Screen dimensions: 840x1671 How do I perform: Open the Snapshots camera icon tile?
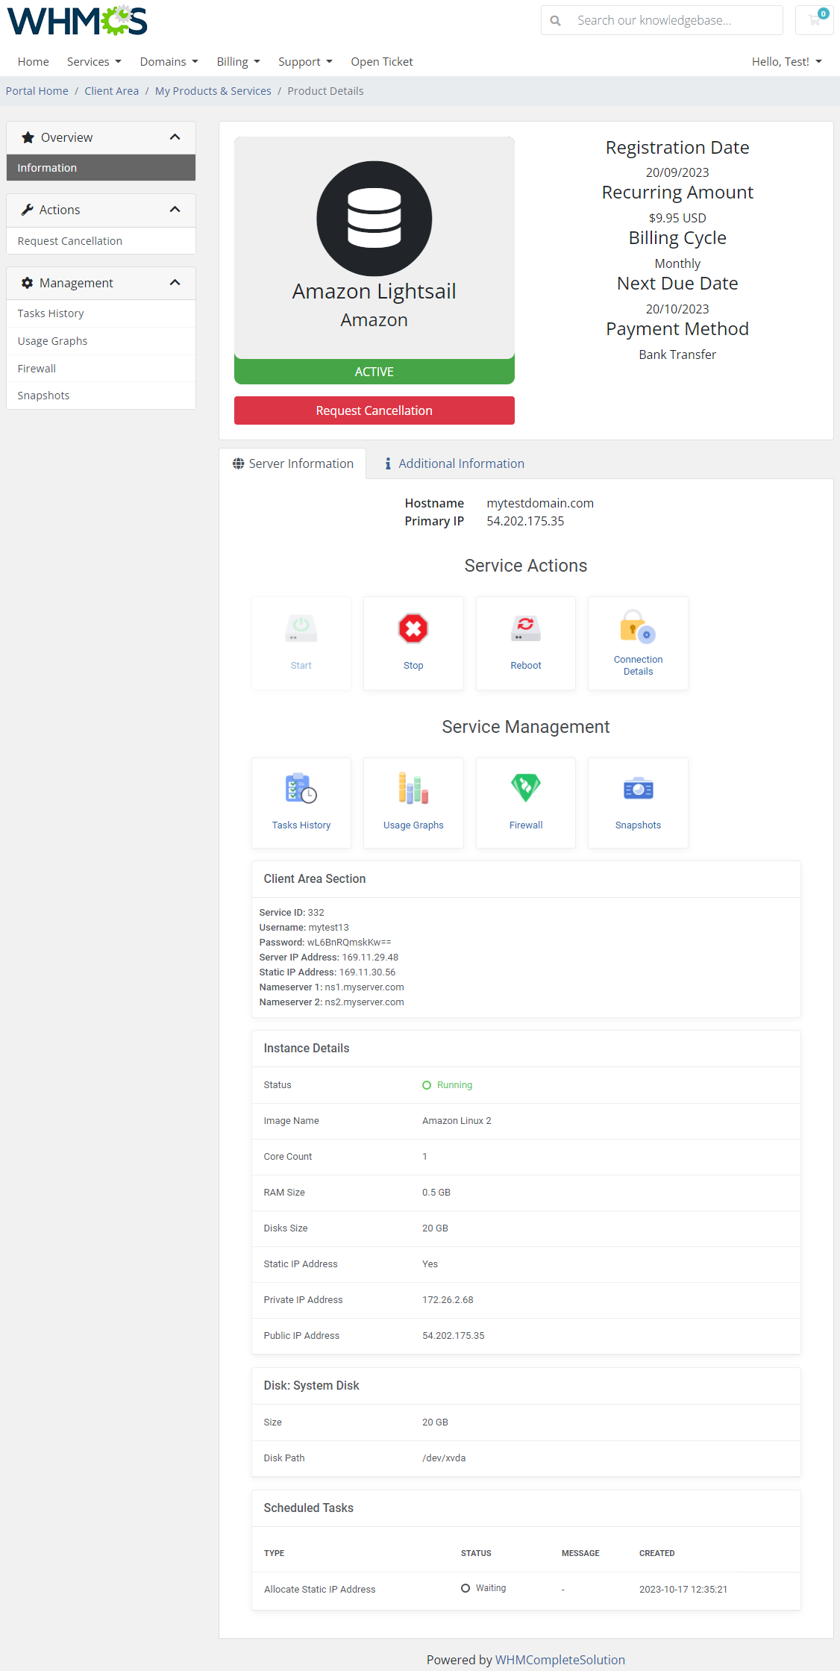coord(638,789)
